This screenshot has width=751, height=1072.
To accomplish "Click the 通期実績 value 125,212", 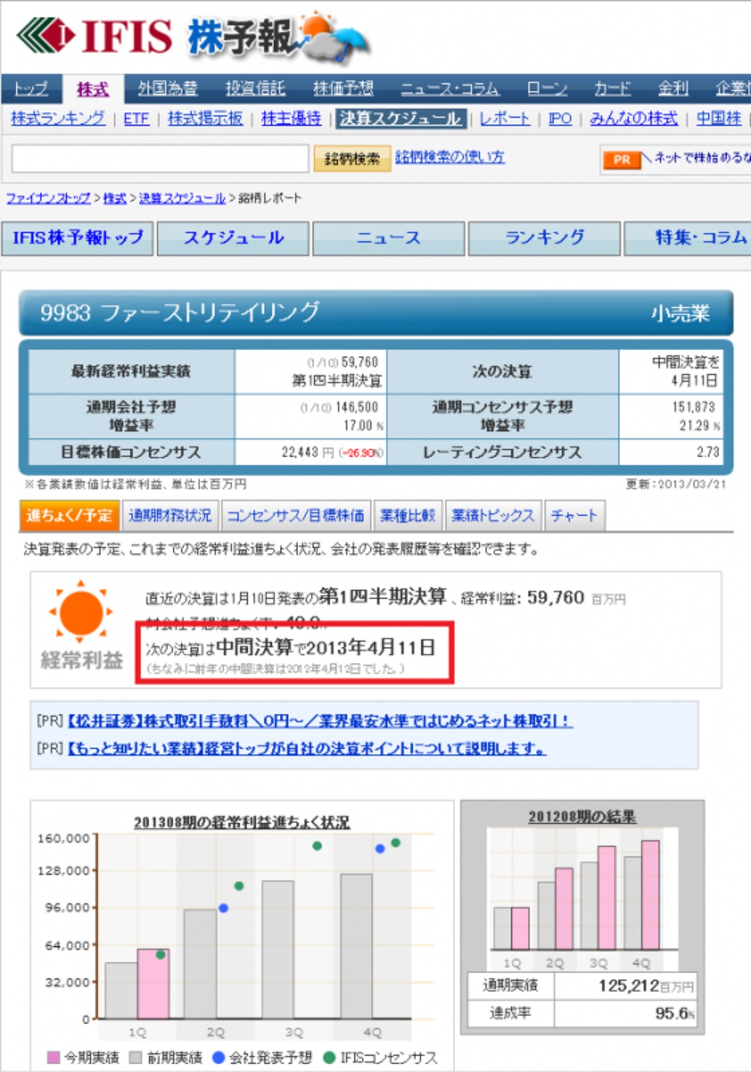I will pyautogui.click(x=628, y=986).
